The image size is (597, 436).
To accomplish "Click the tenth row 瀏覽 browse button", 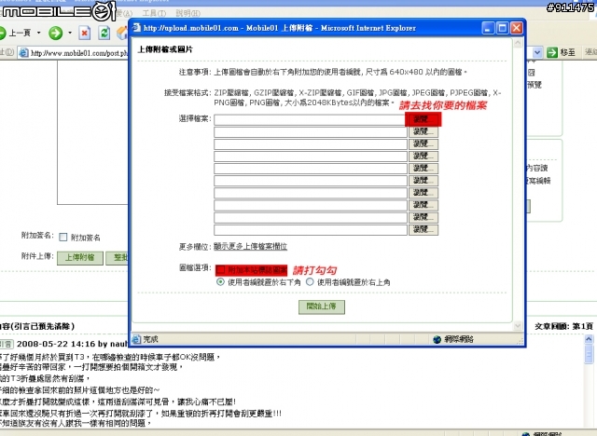I will [x=423, y=229].
